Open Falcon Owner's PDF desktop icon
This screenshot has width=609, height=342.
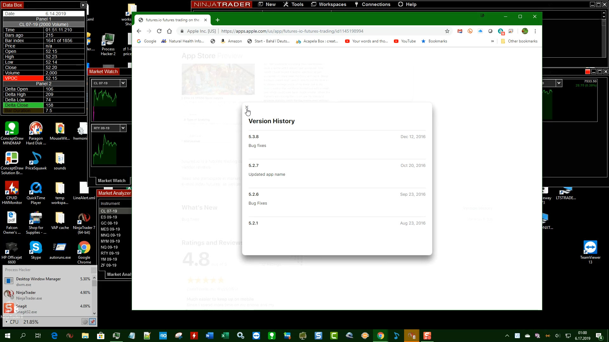tap(12, 223)
